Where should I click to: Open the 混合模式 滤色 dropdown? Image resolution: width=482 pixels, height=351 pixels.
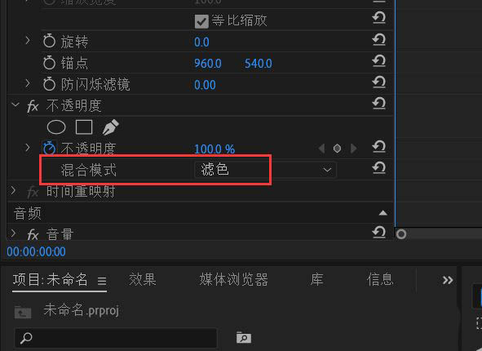pyautogui.click(x=265, y=170)
